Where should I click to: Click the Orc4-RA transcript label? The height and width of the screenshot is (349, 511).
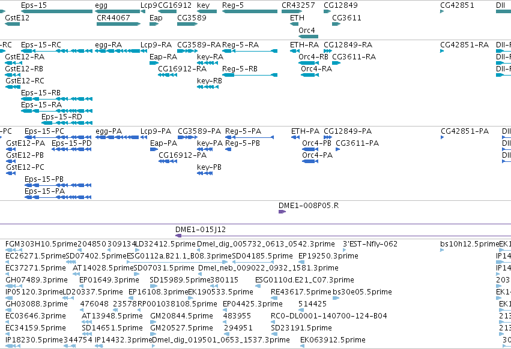316,69
